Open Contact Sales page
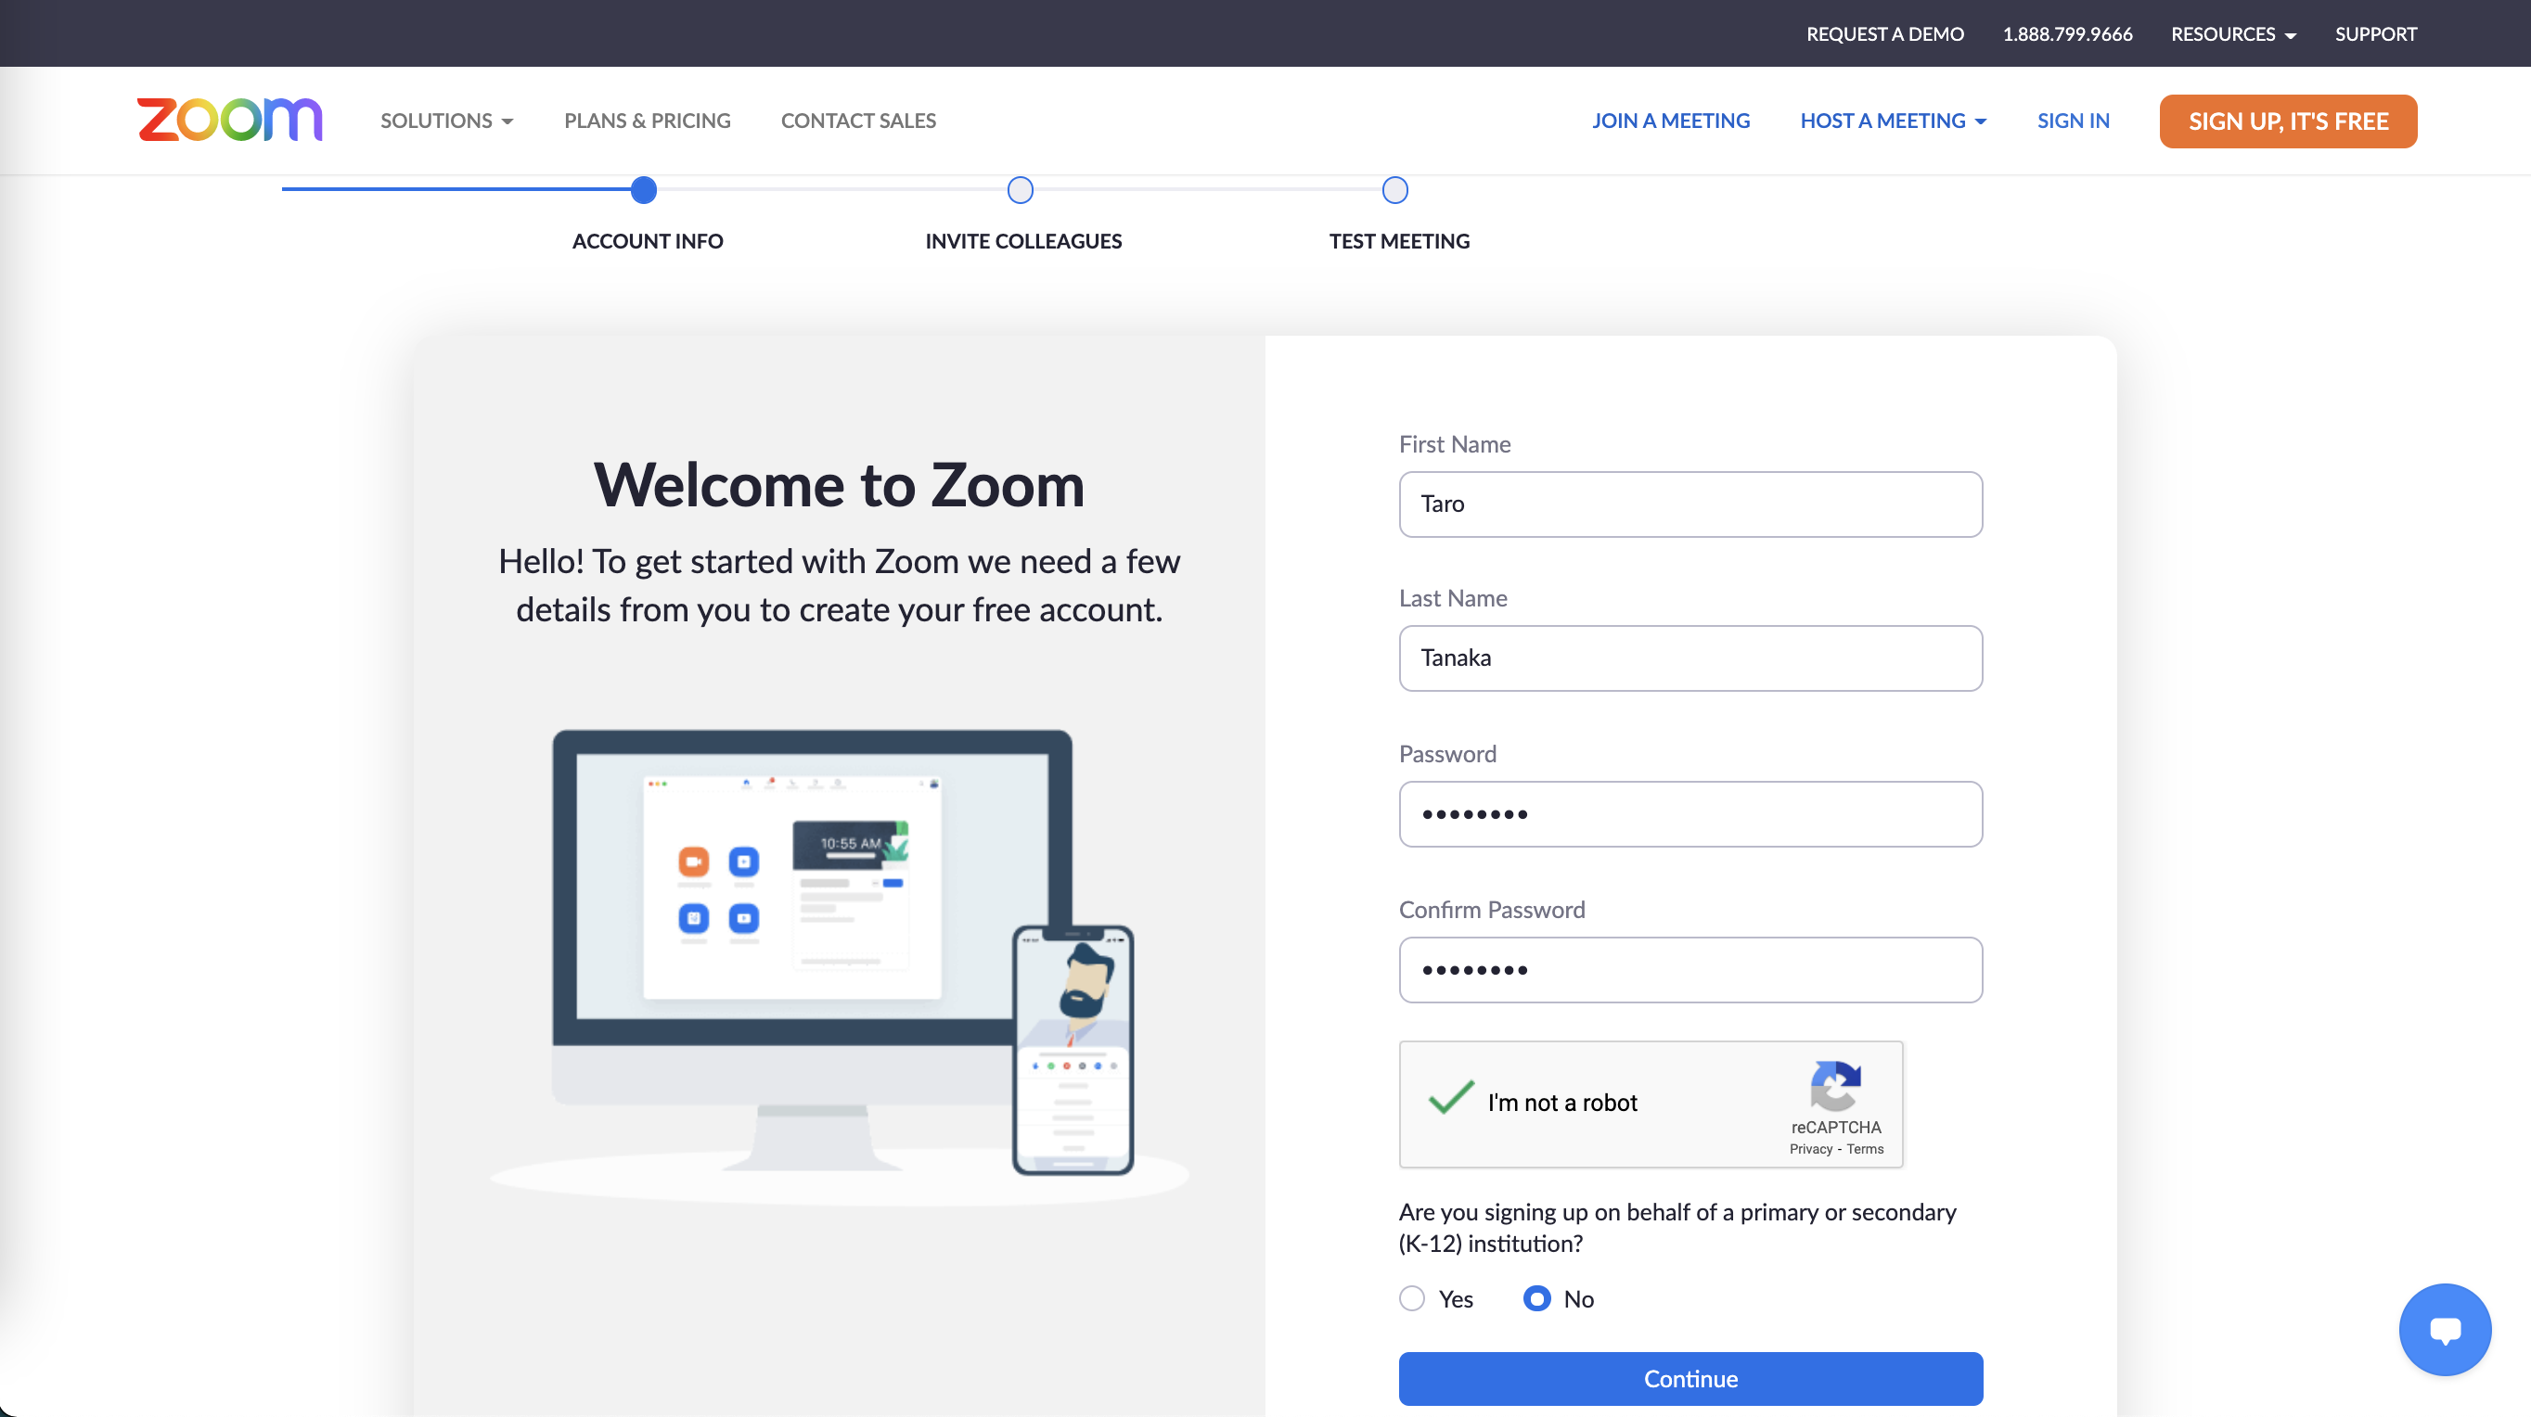The height and width of the screenshot is (1417, 2531). (858, 121)
